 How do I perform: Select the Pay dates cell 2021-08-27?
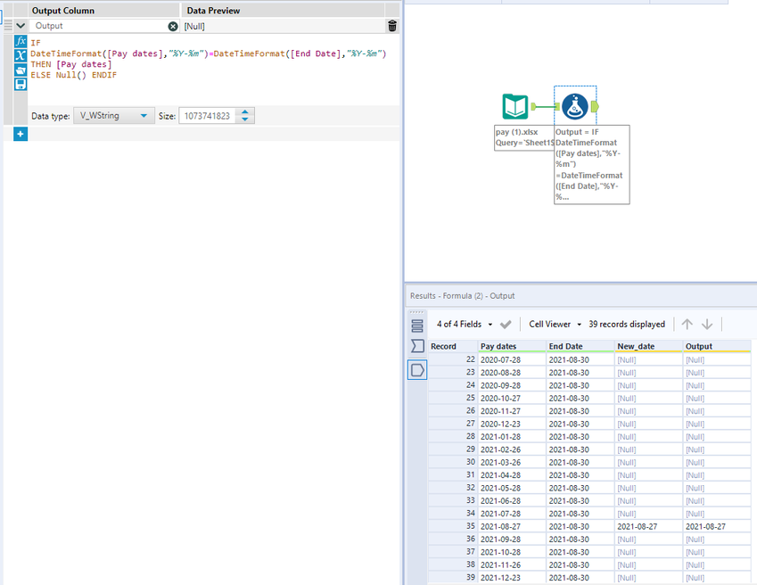pos(511,527)
